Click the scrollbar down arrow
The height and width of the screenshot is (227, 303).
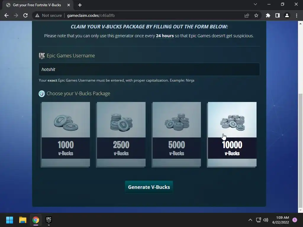coord(300,210)
